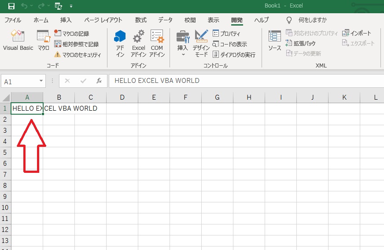
Task: Open the Redo history dropdown arrow
Action: [48, 6]
